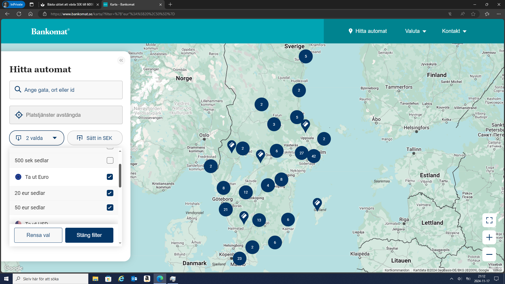Expand the Kontakt menu
The height and width of the screenshot is (284, 505).
pyautogui.click(x=454, y=31)
